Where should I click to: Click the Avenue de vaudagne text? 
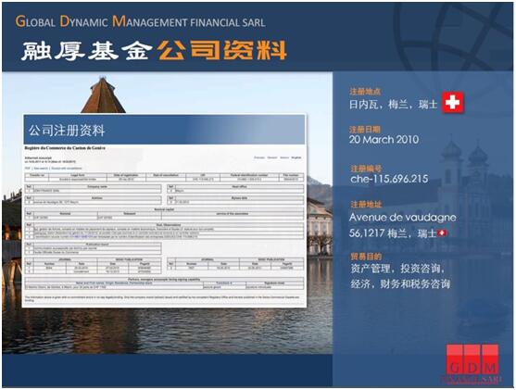403,218
